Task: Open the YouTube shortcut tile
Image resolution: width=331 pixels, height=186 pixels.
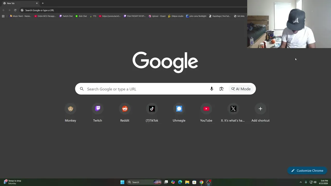Action: [x=206, y=113]
